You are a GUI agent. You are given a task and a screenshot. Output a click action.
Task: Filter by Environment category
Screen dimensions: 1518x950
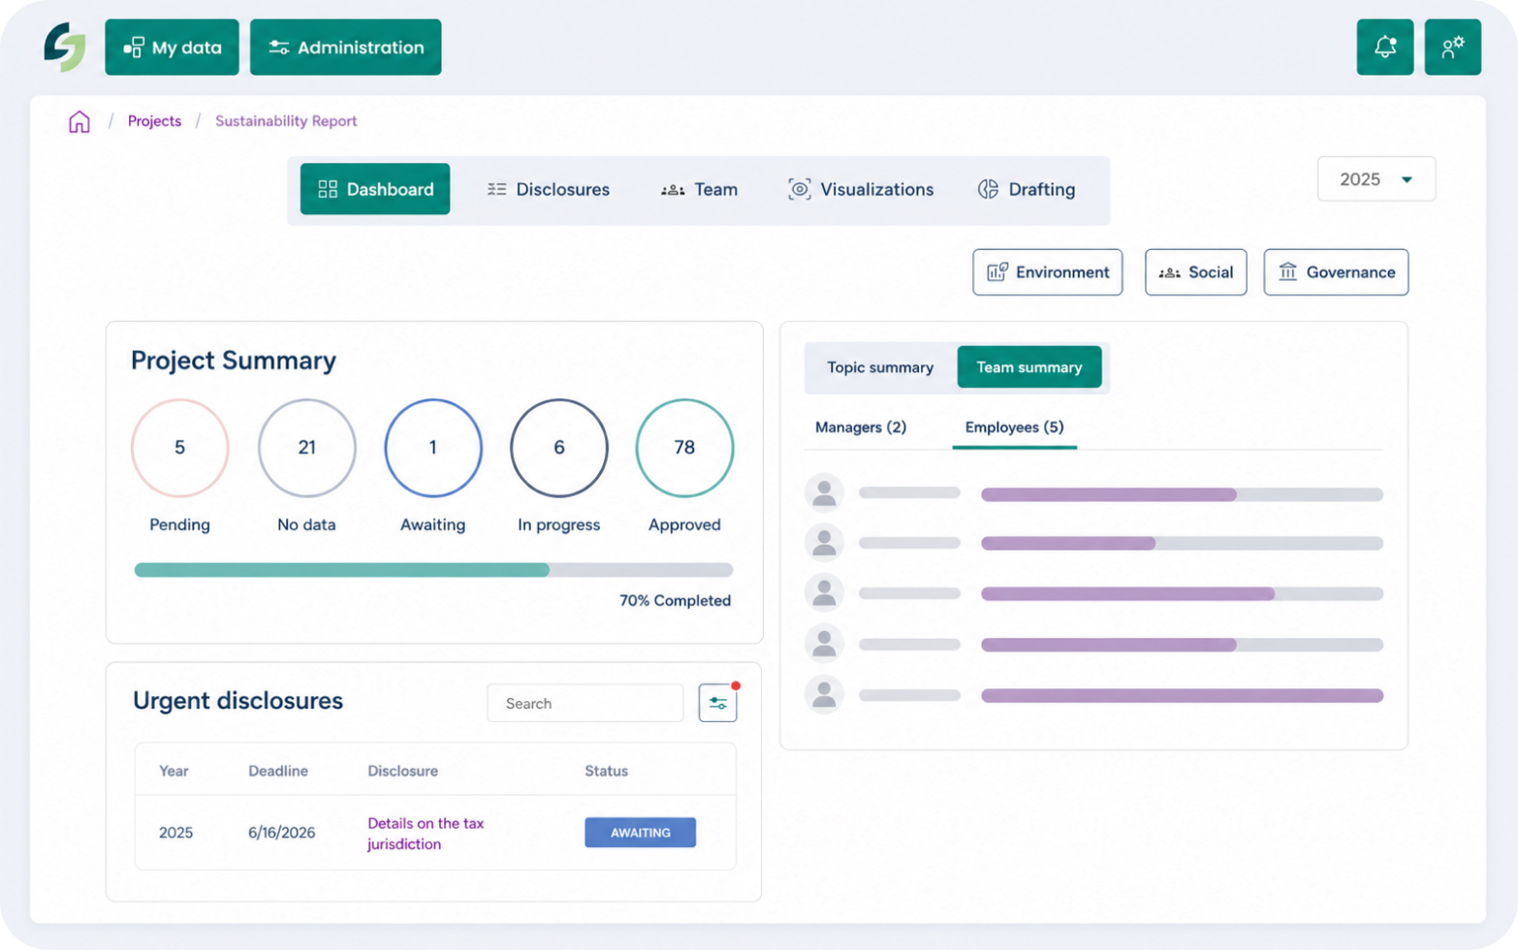pyautogui.click(x=1047, y=272)
